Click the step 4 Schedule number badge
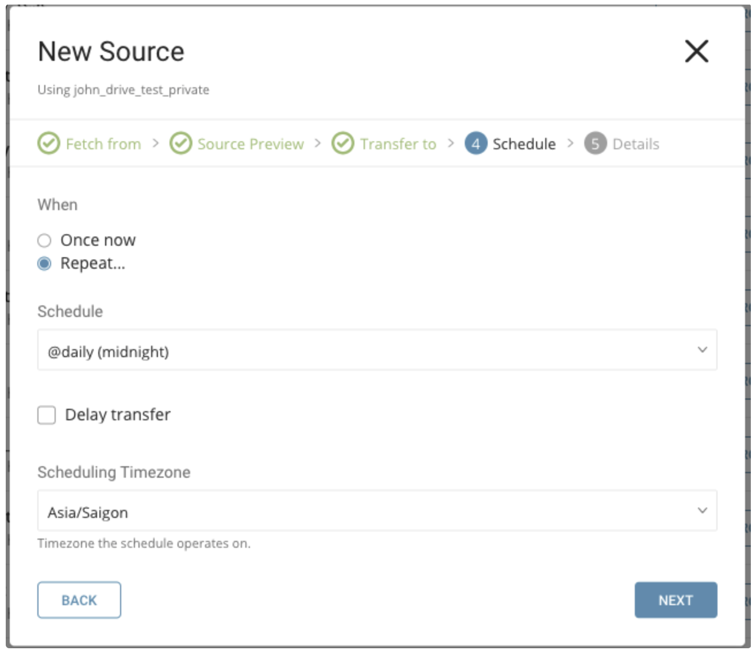Image resolution: width=756 pixels, height=658 pixels. point(476,144)
